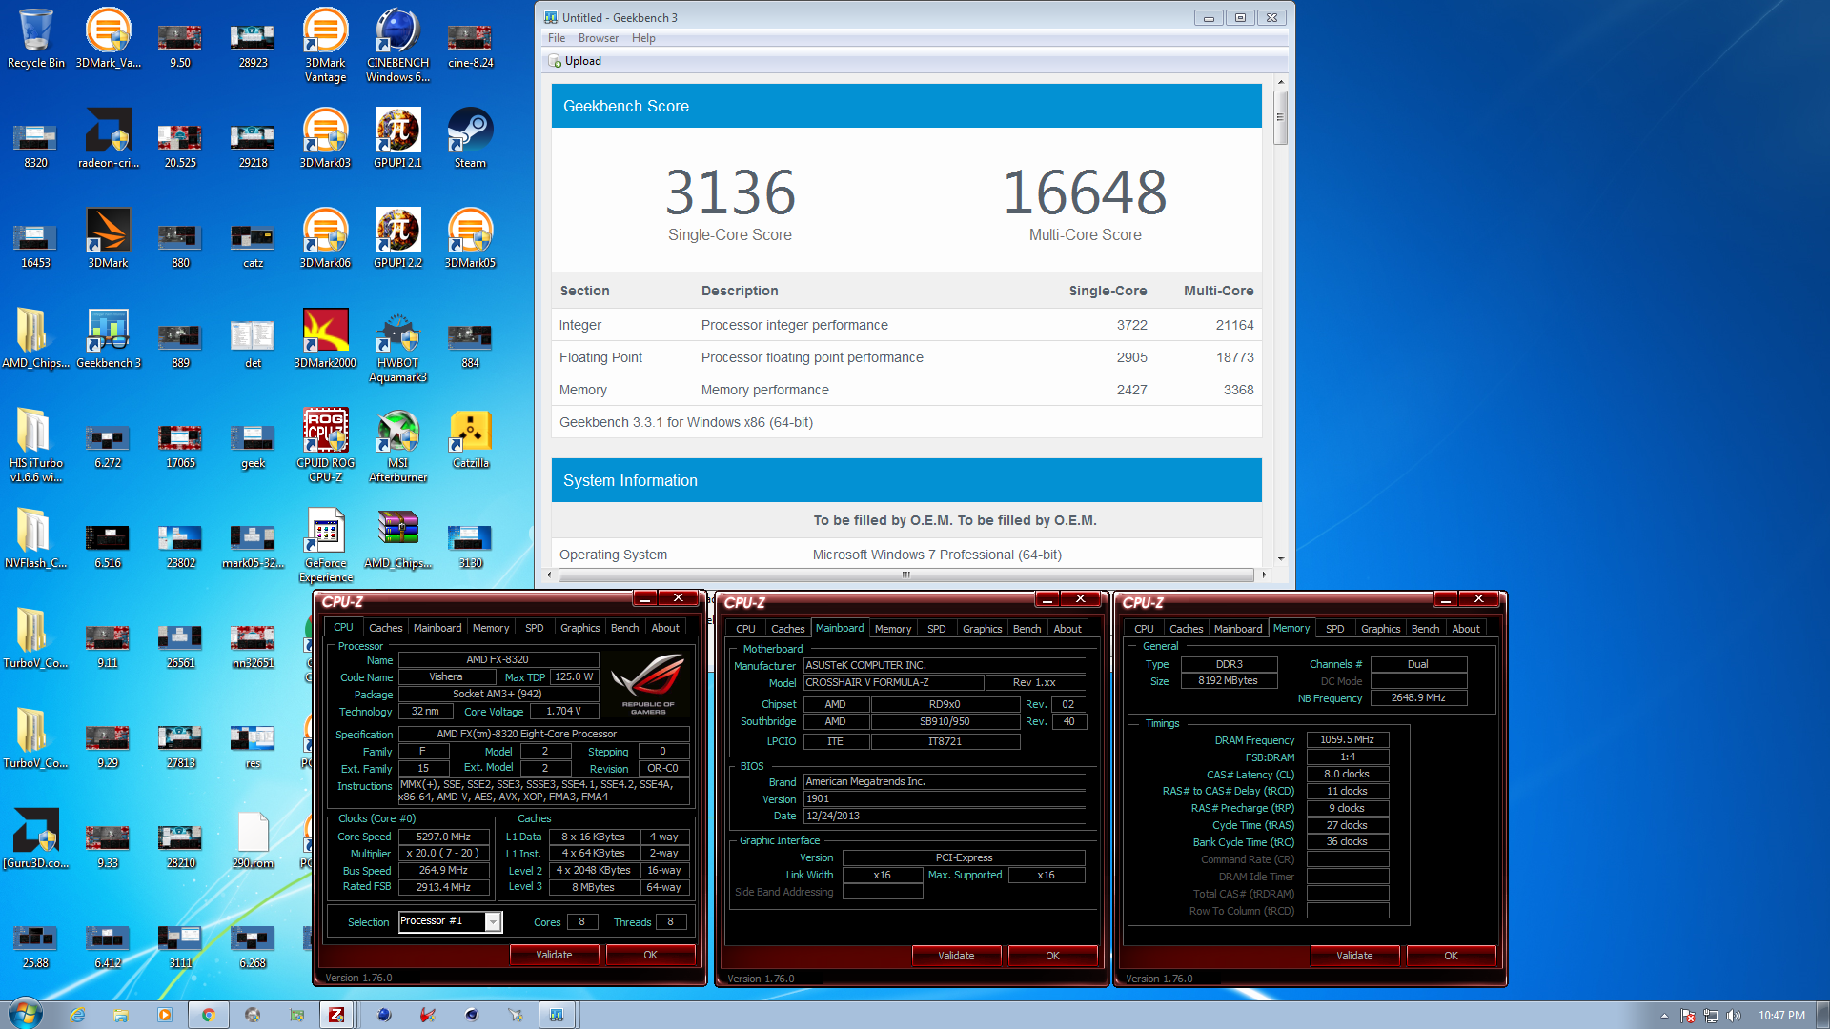This screenshot has height=1029, width=1830.
Task: Open the radeon-cri... desktop icon
Action: (108, 138)
